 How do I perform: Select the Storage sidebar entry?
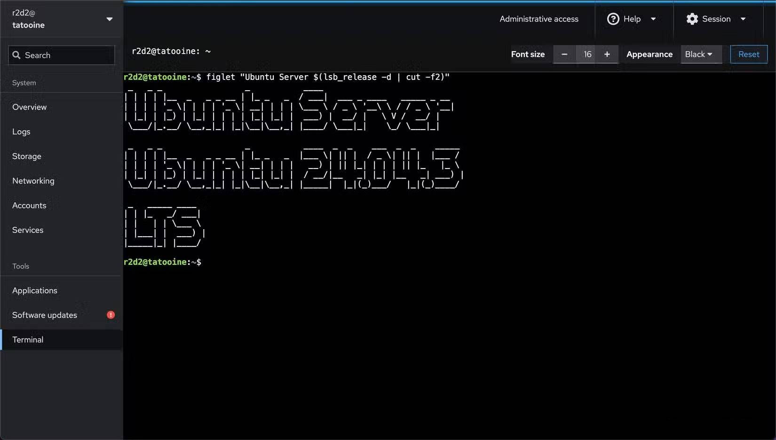tap(26, 156)
